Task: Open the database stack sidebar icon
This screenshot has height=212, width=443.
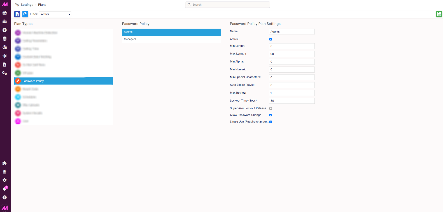Action: point(4,39)
